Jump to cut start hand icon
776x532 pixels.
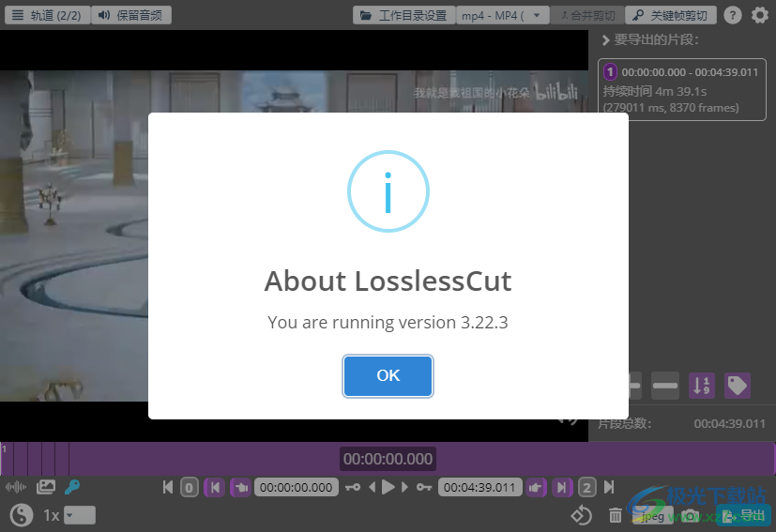pos(241,488)
